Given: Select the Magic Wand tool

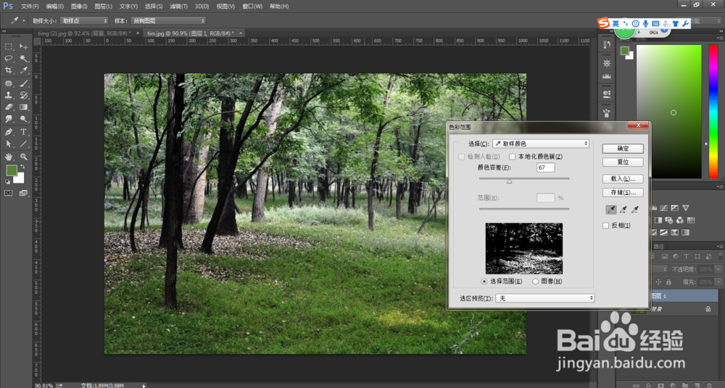Looking at the screenshot, I should click(23, 59).
